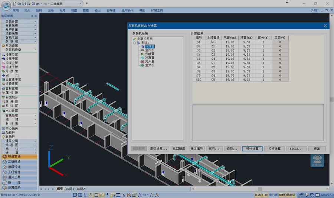Toggle the 保温层 status bar option
This screenshot has width=334, height=198.
(x=290, y=195)
